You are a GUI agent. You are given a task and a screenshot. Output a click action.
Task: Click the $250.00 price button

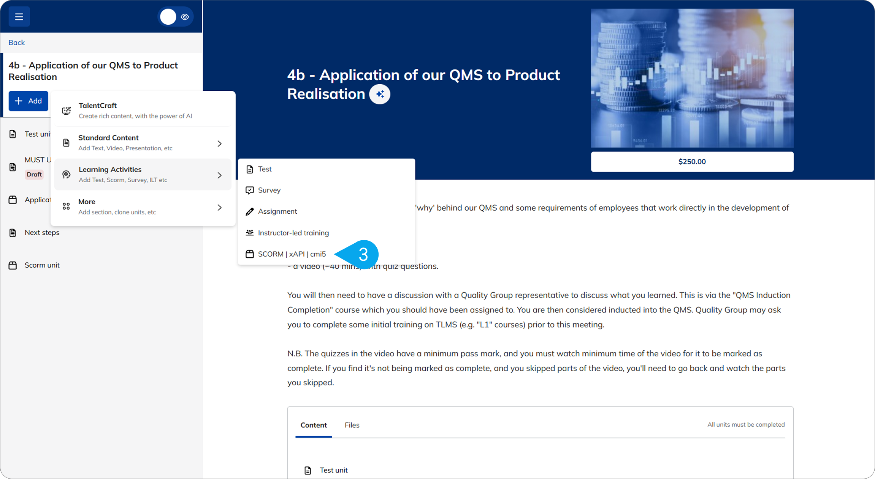(692, 162)
